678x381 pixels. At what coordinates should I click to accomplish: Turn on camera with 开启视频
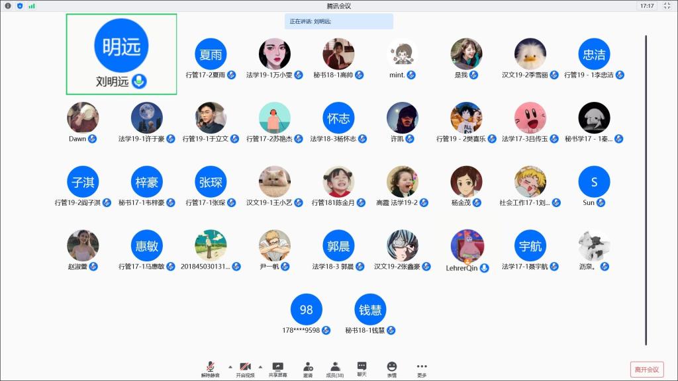[x=244, y=368]
